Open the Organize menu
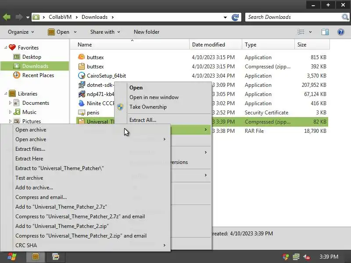The height and width of the screenshot is (263, 351). 21,32
